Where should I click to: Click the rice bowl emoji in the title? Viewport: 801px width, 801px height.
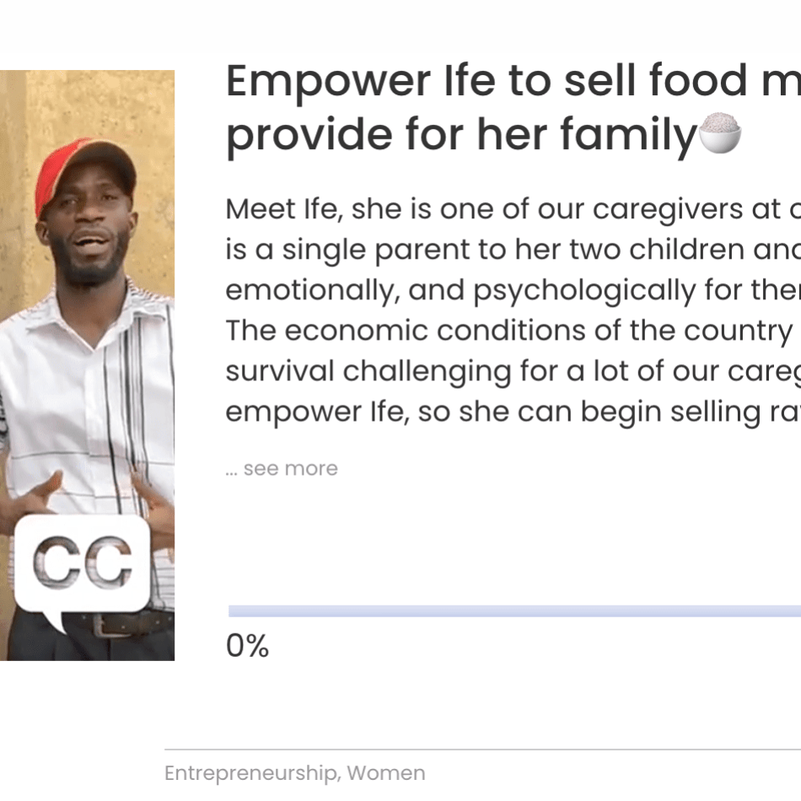720,134
